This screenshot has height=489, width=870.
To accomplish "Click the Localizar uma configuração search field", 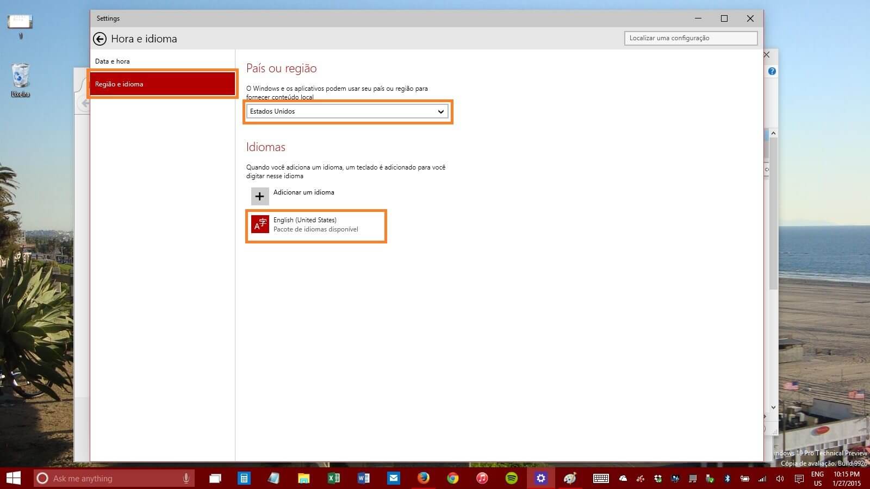I will [691, 38].
